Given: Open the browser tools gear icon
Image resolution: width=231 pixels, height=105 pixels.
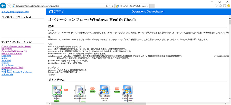Looking at the screenshot, I should (x=224, y=6).
